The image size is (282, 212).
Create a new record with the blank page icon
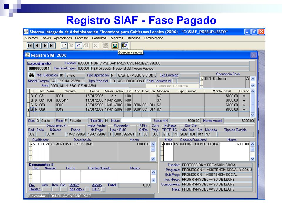click(64, 46)
